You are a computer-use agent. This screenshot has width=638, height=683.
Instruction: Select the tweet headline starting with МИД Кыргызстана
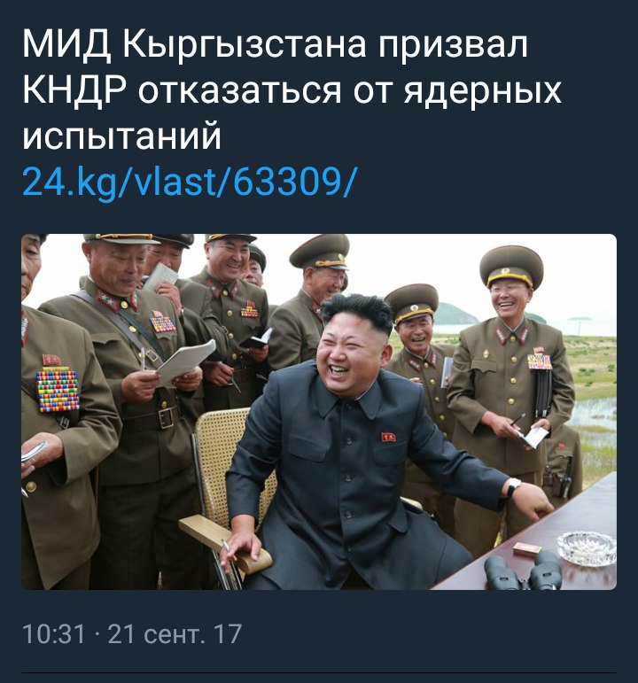click(x=292, y=89)
